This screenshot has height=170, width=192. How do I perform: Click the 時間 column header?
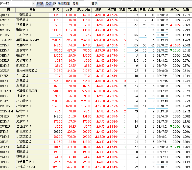[162, 9]
